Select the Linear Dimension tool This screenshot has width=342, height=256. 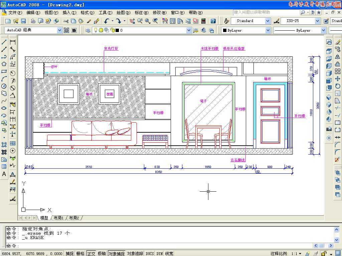click(13, 42)
